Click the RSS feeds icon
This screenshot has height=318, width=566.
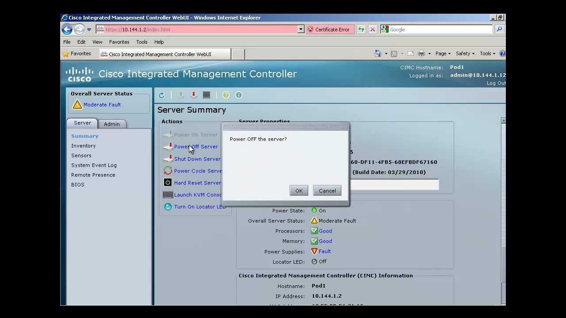coord(394,53)
